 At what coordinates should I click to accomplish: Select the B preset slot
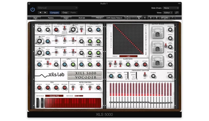(x=156, y=18)
